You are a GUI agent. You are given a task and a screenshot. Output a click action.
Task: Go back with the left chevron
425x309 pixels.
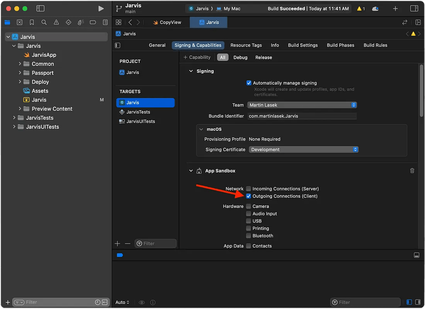pos(130,22)
